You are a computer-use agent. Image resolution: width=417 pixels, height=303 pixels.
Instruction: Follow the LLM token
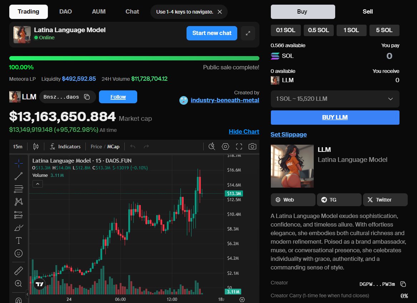click(x=118, y=97)
